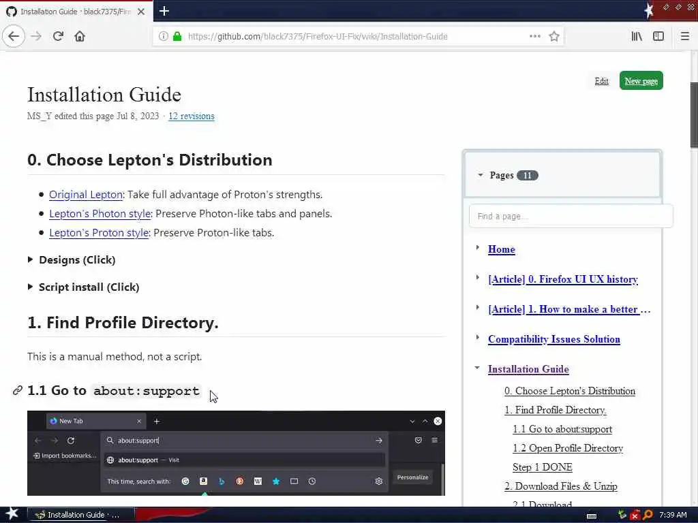Click the taskbar star start button

click(12, 514)
